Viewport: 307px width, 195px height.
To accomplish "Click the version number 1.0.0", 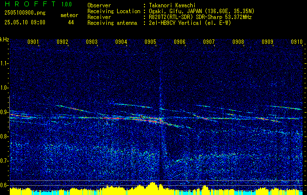I will coord(66,4).
